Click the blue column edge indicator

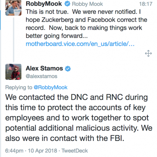pyautogui.click(x=0, y=20)
